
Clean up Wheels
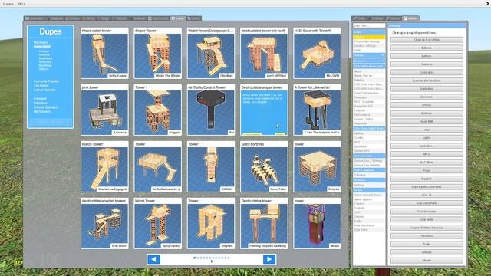(427, 261)
